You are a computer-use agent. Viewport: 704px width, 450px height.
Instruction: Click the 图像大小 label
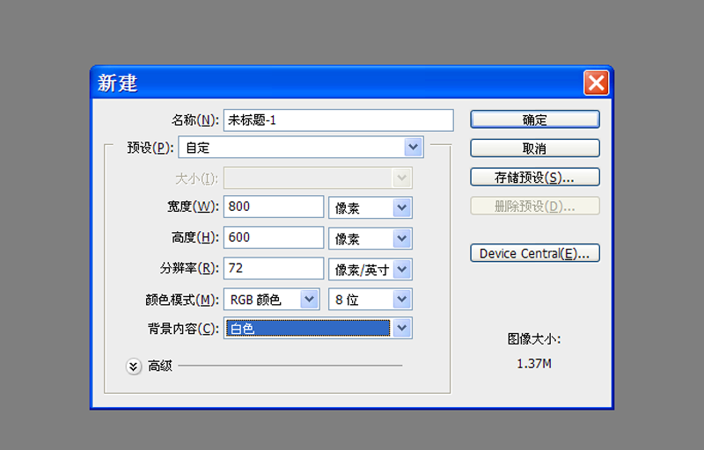534,339
